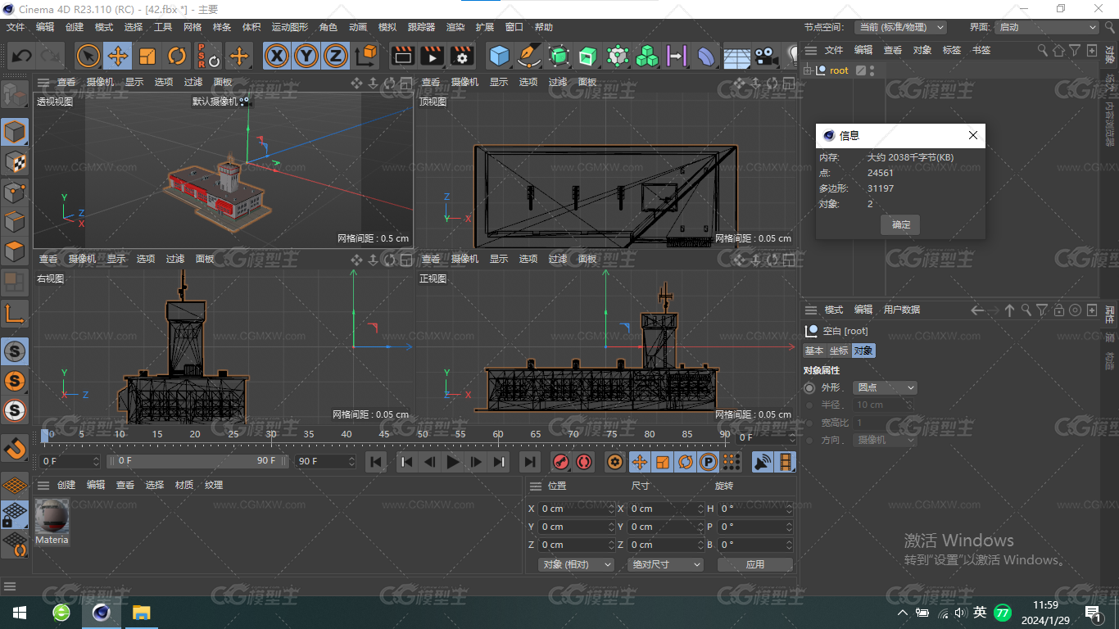The height and width of the screenshot is (629, 1119).
Task: Click the Enable Axis L-shaped icon
Action: [15, 313]
